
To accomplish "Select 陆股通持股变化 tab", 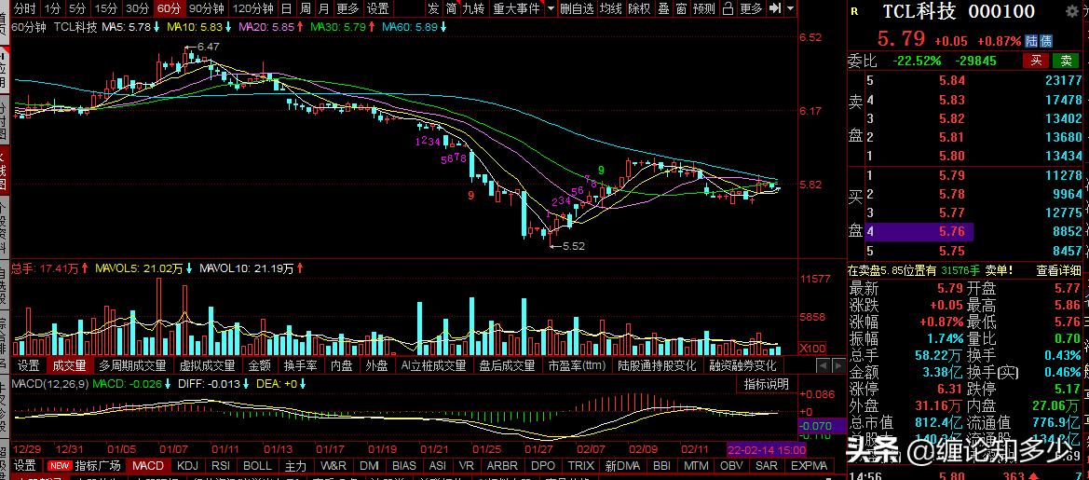I will [657, 365].
